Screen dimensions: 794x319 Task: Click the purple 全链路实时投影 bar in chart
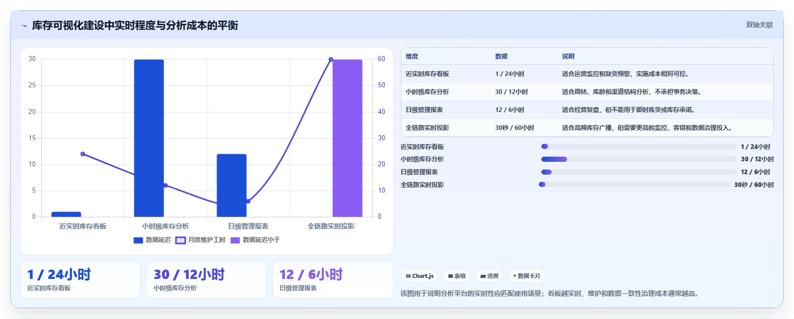point(347,138)
